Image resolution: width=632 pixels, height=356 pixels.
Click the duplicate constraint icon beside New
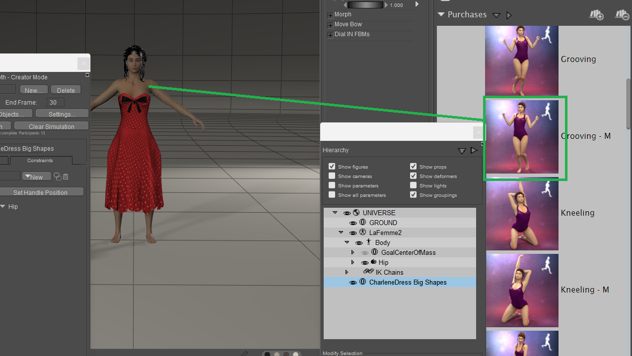(x=57, y=177)
